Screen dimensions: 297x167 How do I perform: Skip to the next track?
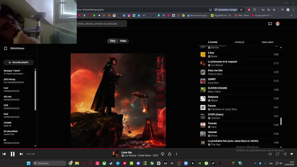(x=21, y=154)
